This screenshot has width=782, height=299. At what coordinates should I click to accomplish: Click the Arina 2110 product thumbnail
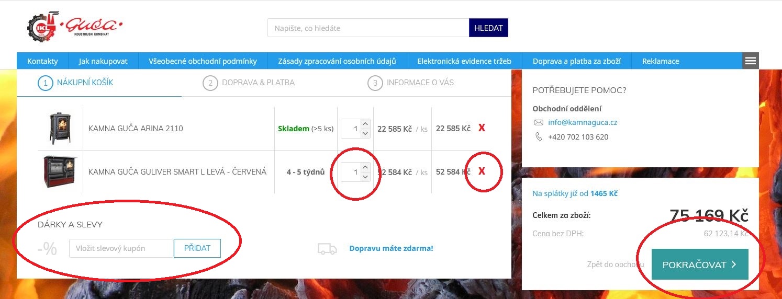(60, 128)
